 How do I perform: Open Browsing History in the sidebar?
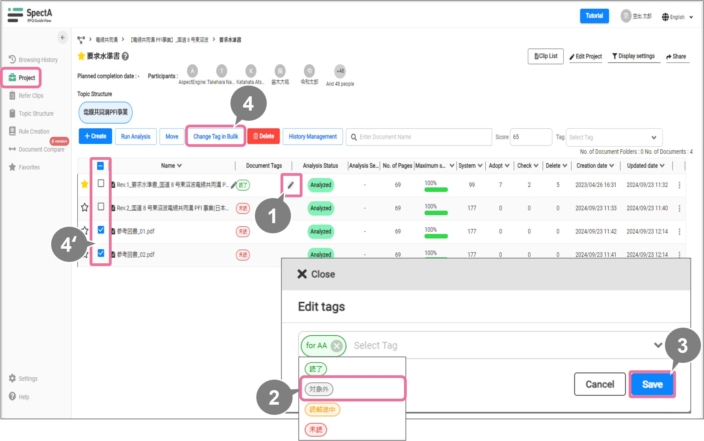38,60
